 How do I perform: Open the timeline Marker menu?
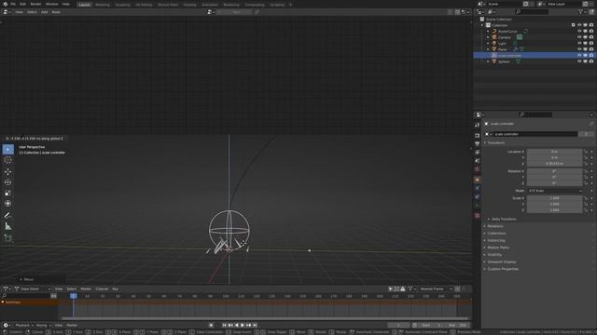(72, 325)
